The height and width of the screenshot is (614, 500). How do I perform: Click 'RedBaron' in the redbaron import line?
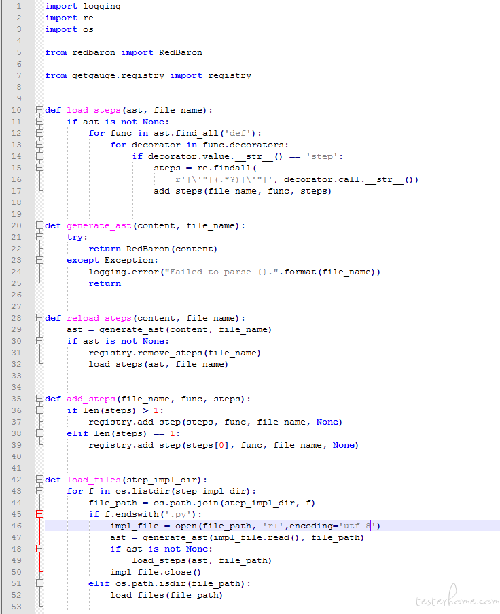coord(181,52)
